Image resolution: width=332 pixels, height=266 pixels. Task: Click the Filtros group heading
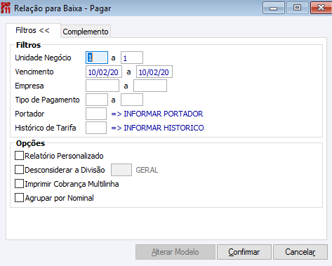tap(29, 45)
